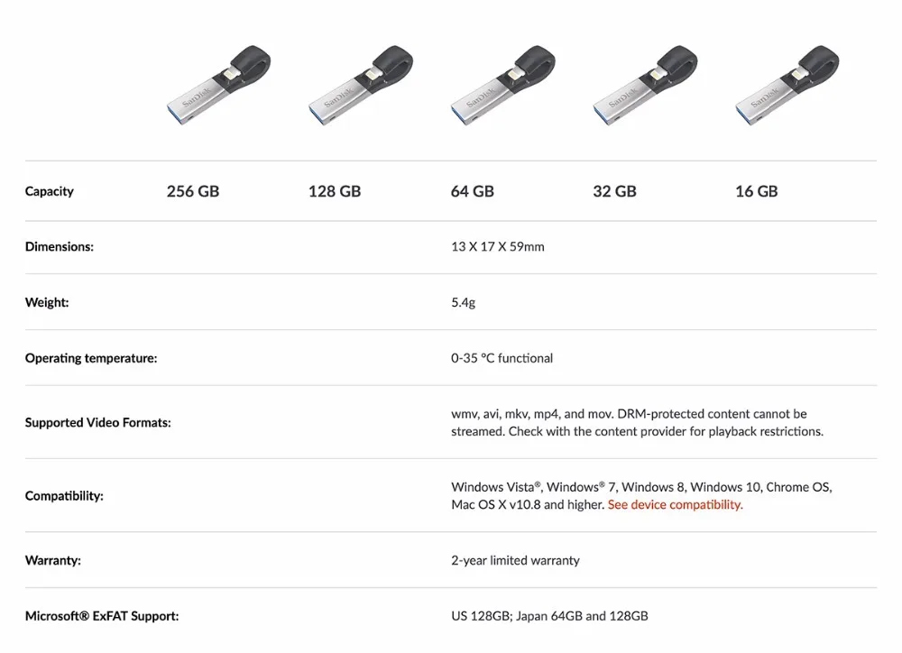Image resolution: width=902 pixels, height=653 pixels.
Task: Click the Weight row label
Action: (x=47, y=303)
